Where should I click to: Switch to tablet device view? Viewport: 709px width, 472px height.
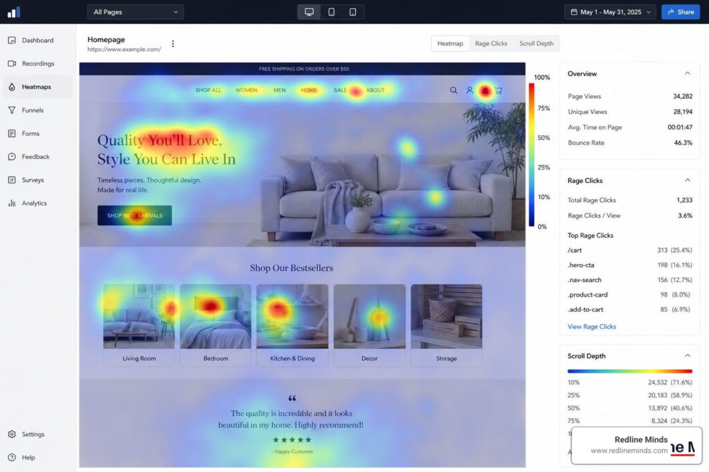(332, 12)
